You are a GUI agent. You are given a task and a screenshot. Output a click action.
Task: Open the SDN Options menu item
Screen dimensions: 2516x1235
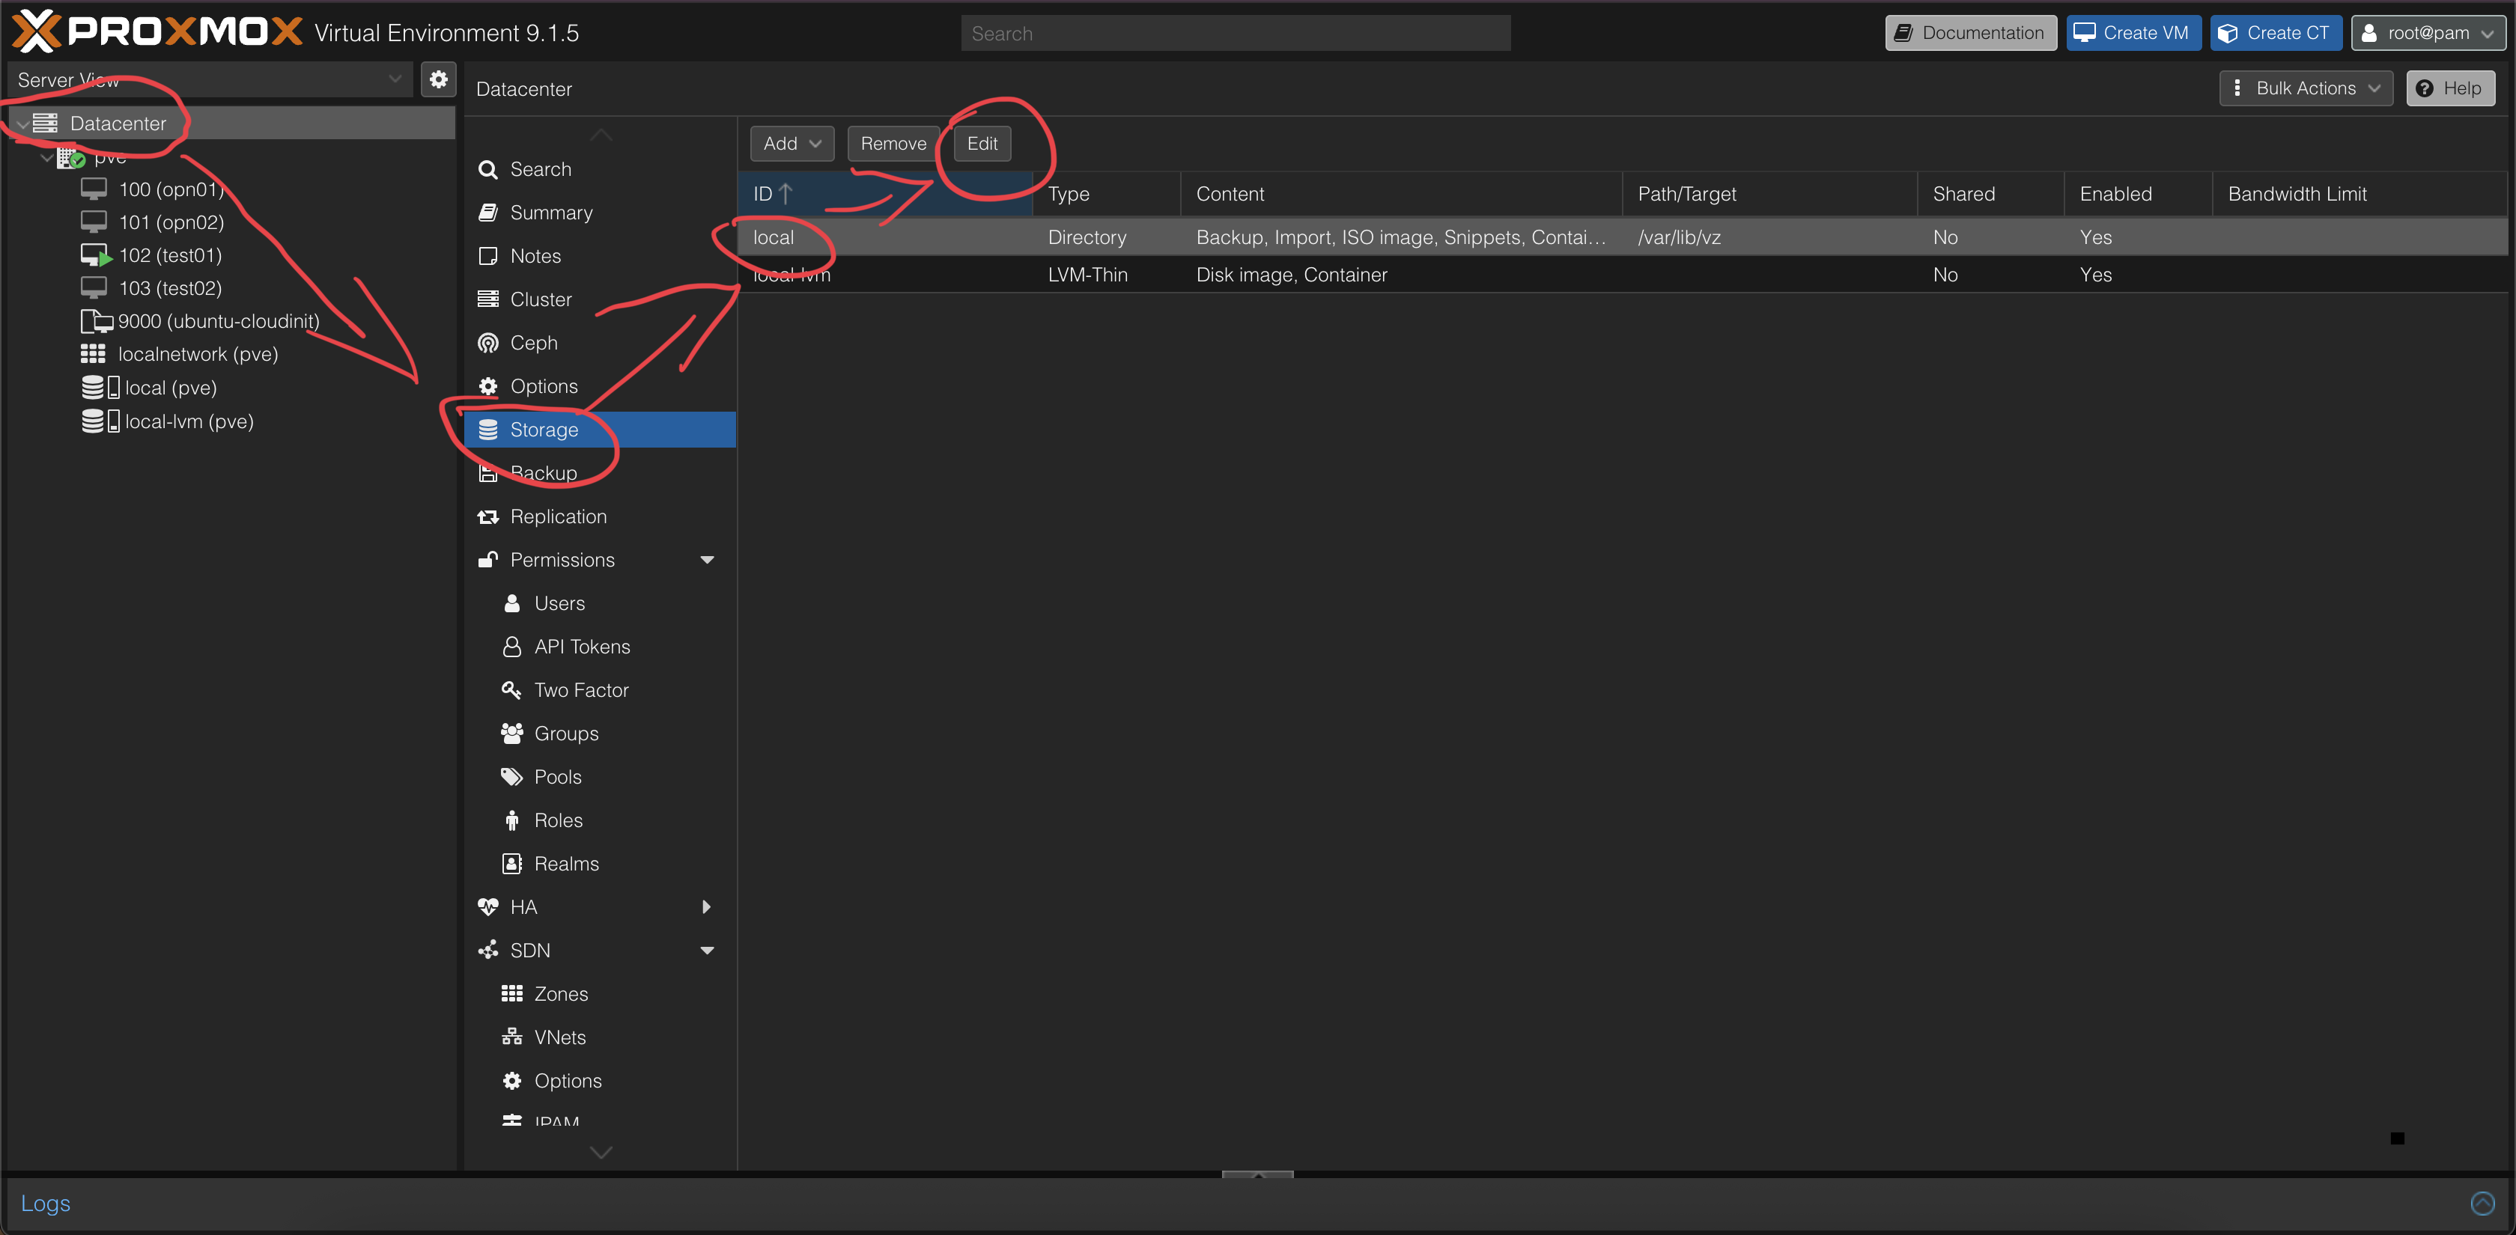(600, 1081)
